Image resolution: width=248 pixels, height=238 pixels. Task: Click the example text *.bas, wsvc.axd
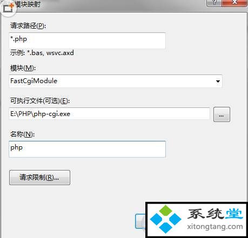click(x=50, y=53)
